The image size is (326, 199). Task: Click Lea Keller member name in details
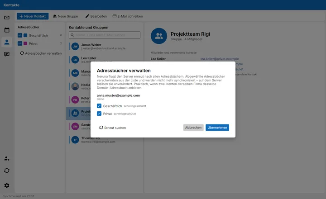pos(158,59)
